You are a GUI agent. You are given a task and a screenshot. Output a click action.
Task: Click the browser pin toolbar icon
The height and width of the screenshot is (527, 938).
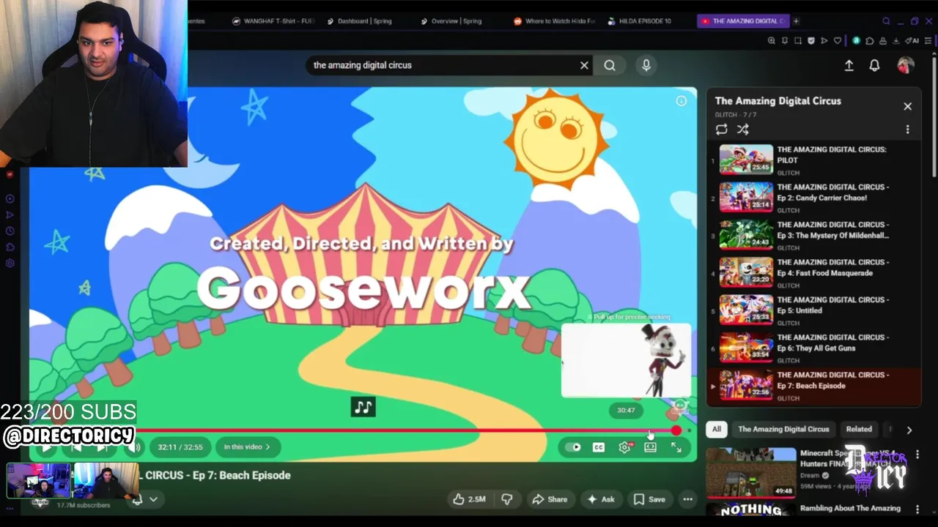coord(784,40)
